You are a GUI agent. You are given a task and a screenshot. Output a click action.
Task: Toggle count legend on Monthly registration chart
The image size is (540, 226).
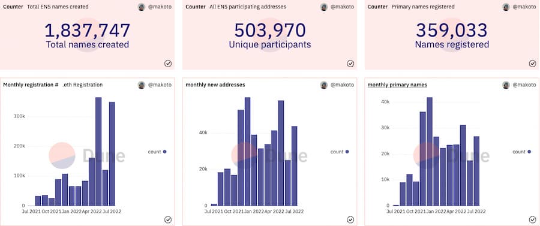point(157,152)
